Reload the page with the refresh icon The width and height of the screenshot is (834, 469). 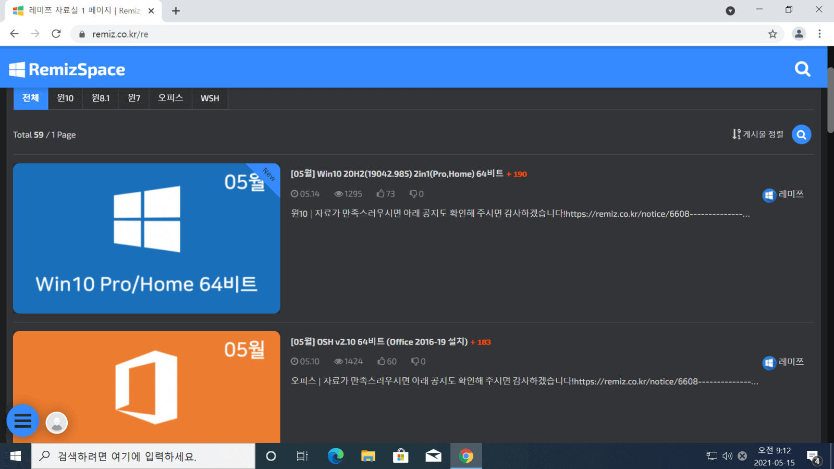click(56, 34)
